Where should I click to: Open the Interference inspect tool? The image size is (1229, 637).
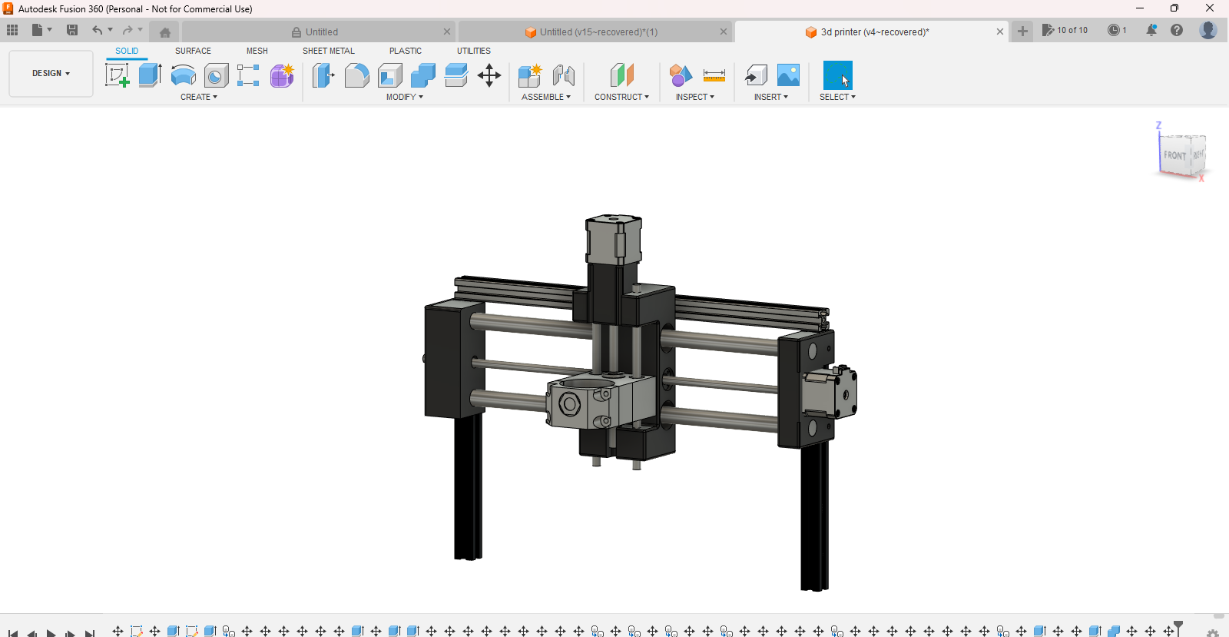click(681, 75)
